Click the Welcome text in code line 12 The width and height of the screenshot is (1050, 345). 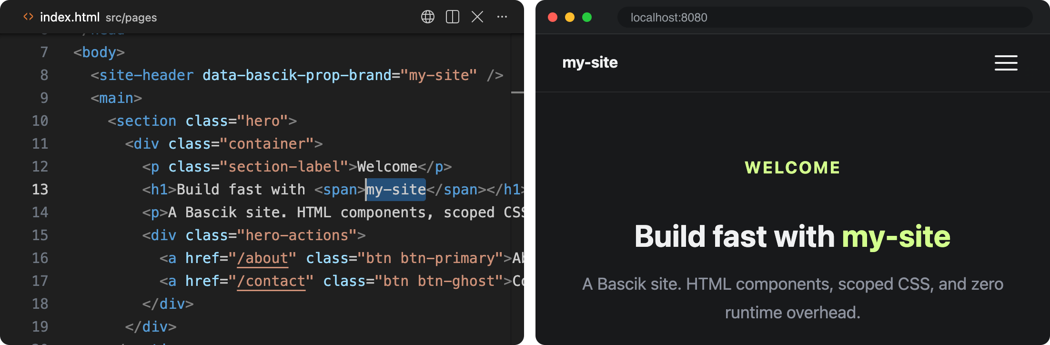[x=387, y=167]
